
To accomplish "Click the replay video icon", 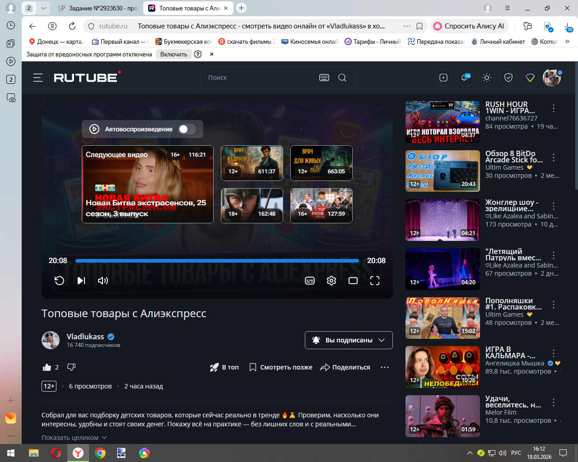I will click(59, 281).
